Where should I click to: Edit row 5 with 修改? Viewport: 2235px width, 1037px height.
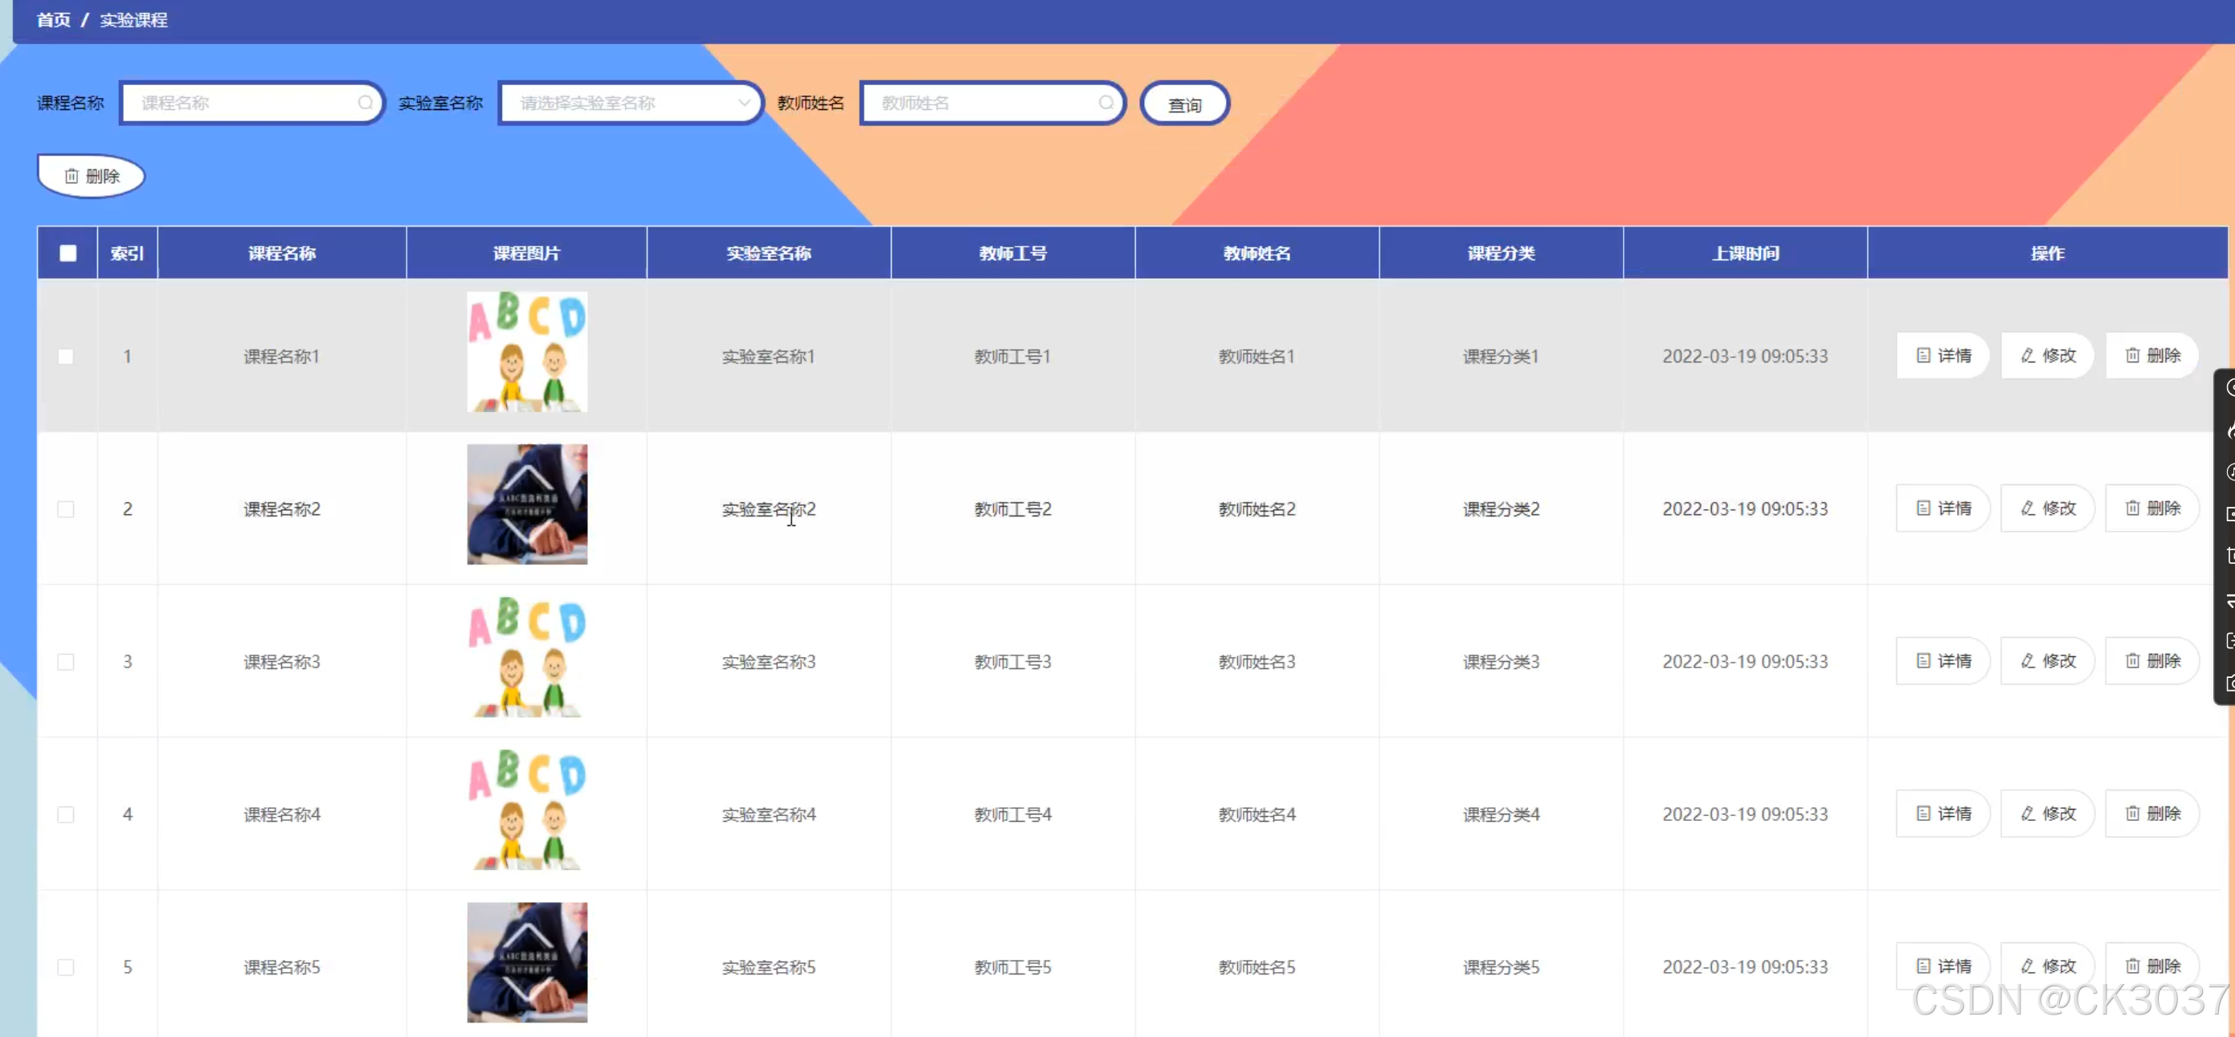[x=2047, y=966]
